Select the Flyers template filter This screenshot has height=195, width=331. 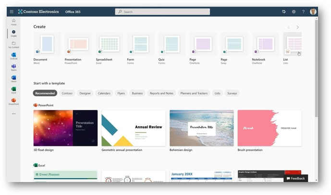[x=121, y=93]
